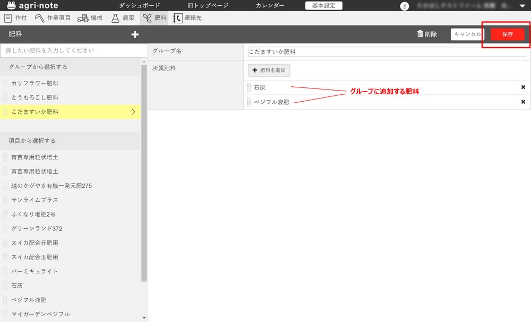Click the 削除 trash icon

point(420,34)
